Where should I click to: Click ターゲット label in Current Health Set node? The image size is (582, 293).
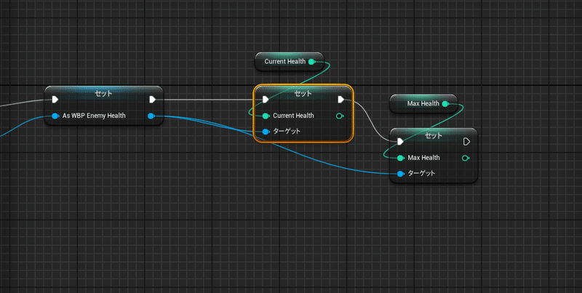[287, 132]
